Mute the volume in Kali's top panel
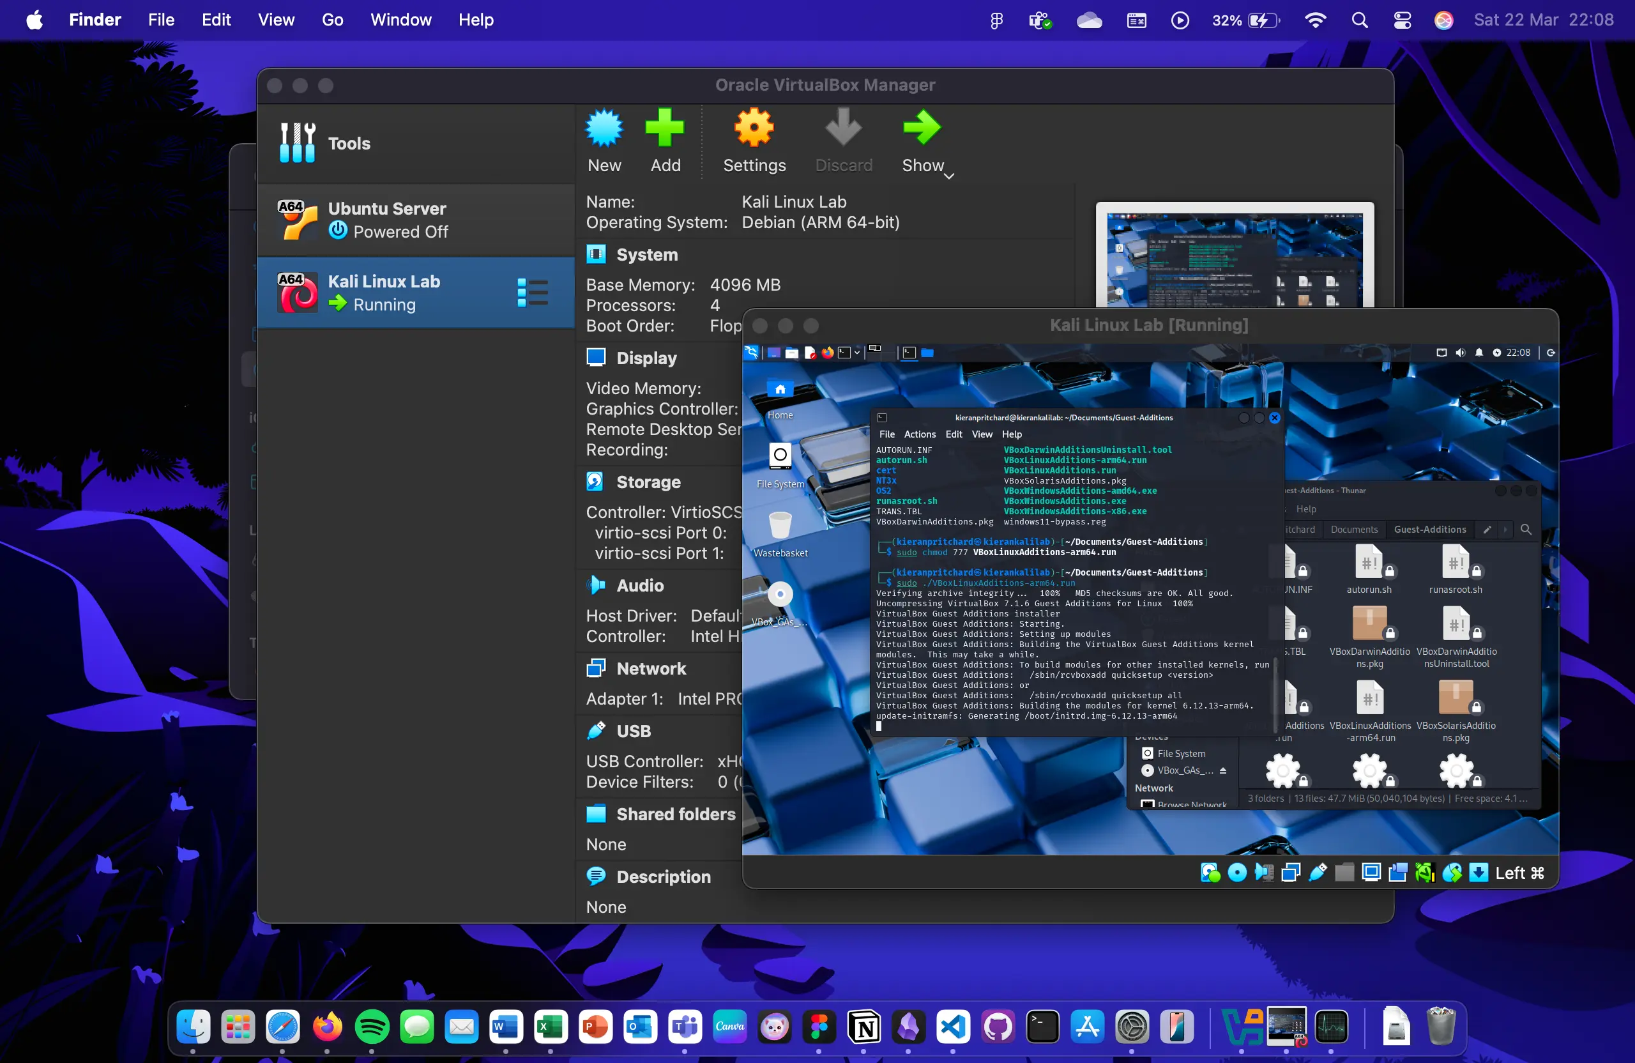Image resolution: width=1635 pixels, height=1063 pixels. point(1460,353)
